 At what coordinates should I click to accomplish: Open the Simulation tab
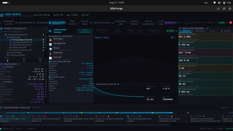click(x=57, y=23)
